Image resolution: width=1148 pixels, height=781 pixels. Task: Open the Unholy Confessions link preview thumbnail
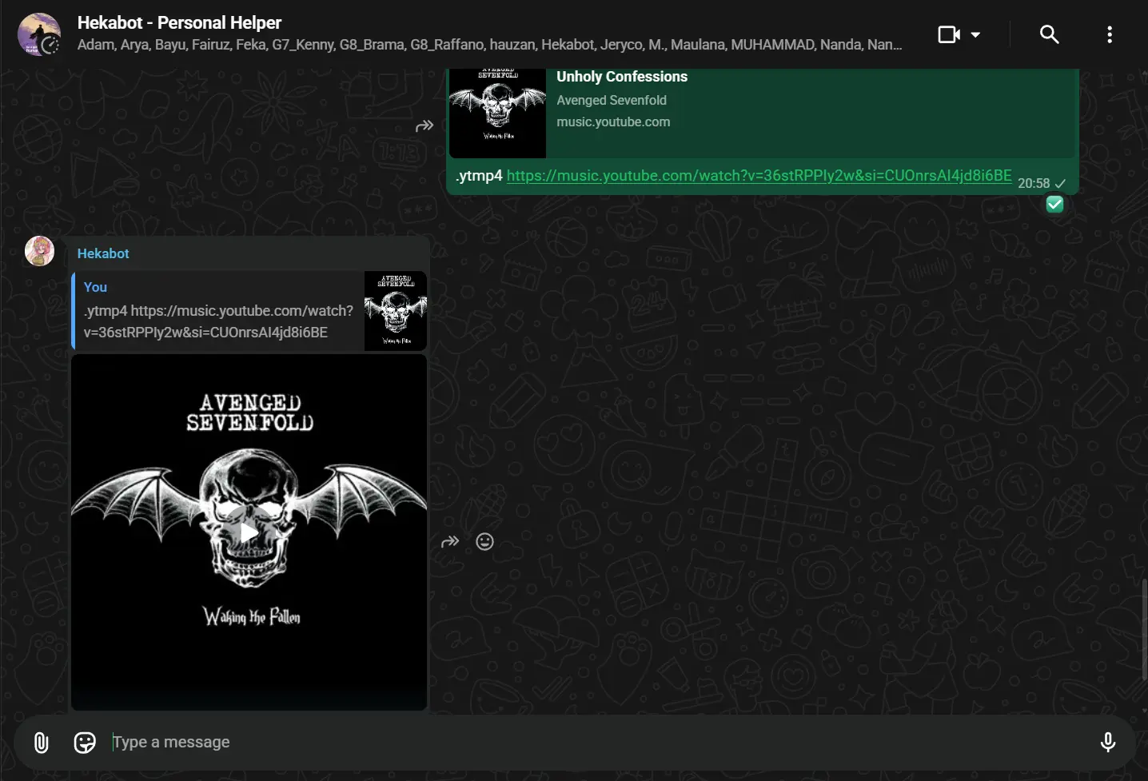[497, 113]
